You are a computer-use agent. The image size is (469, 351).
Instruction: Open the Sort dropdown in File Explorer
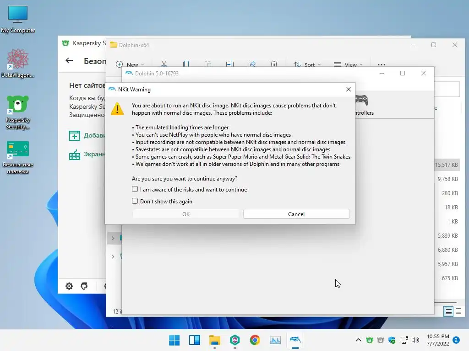[x=307, y=64]
